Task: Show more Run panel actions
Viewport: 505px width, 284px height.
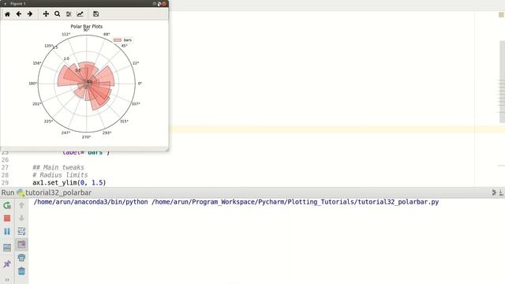Action: 7,280
